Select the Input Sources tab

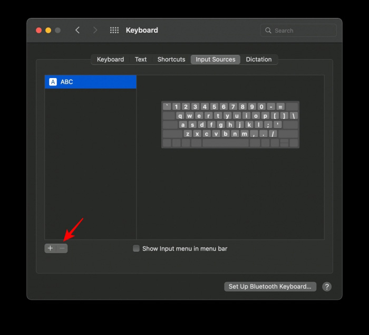[x=215, y=60]
